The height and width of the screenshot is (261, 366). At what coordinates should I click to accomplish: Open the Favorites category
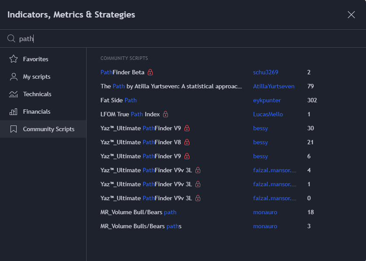coord(35,59)
